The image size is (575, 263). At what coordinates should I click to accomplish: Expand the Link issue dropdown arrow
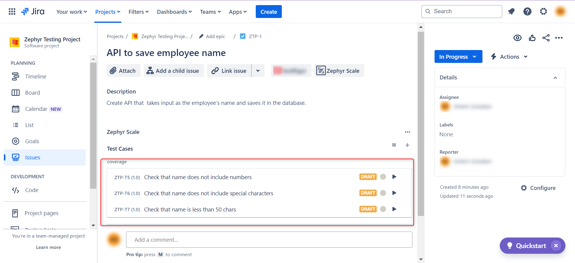(x=258, y=71)
